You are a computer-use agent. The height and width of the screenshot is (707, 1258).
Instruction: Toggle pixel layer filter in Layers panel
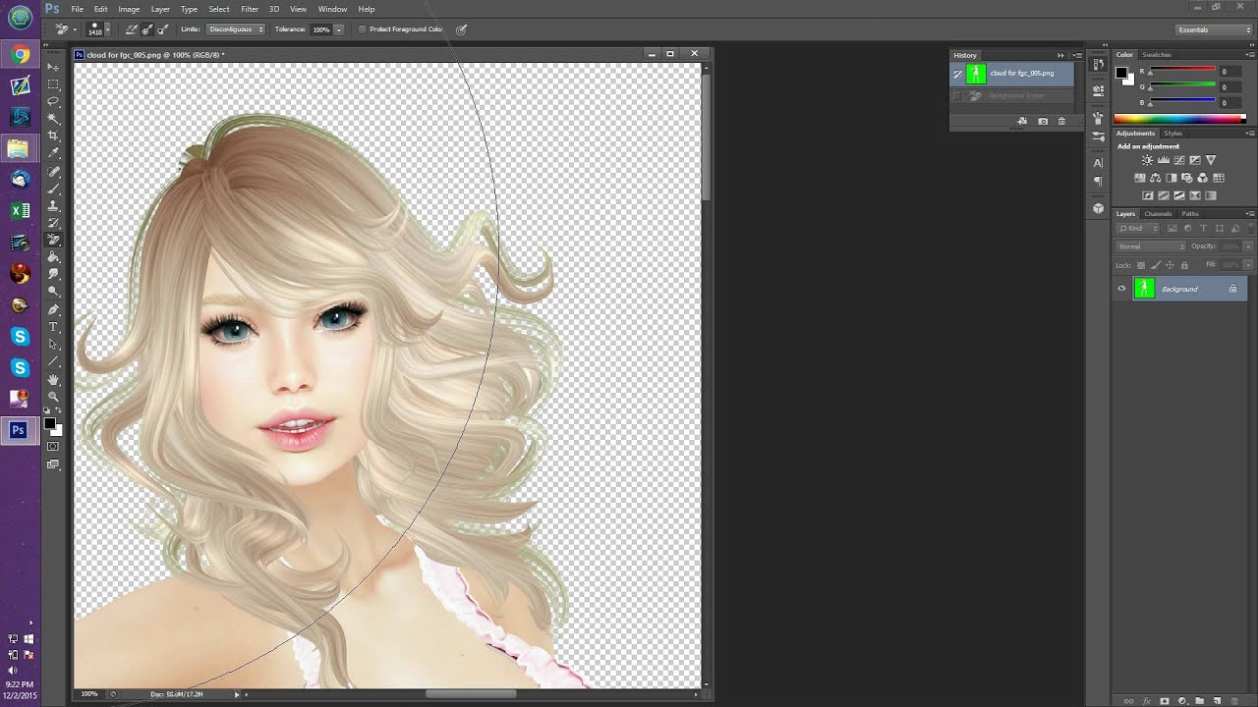[1172, 229]
